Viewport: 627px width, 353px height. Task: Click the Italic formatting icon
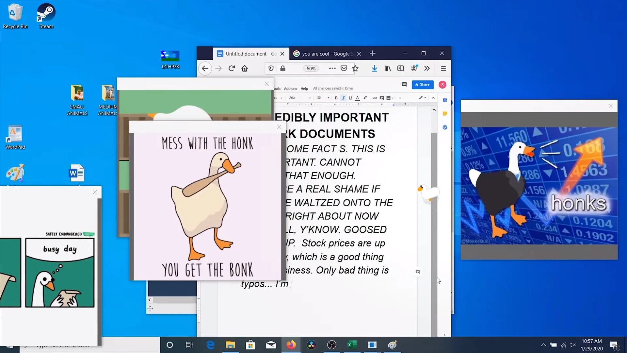pyautogui.click(x=343, y=98)
